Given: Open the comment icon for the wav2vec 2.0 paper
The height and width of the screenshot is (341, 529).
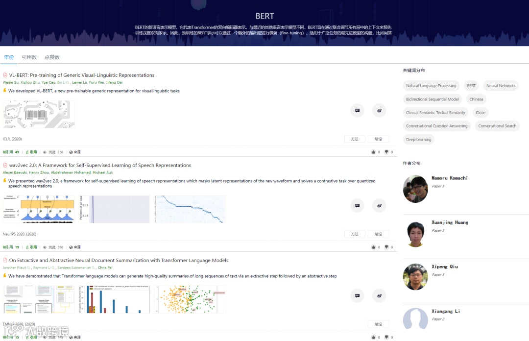Looking at the screenshot, I should [357, 205].
